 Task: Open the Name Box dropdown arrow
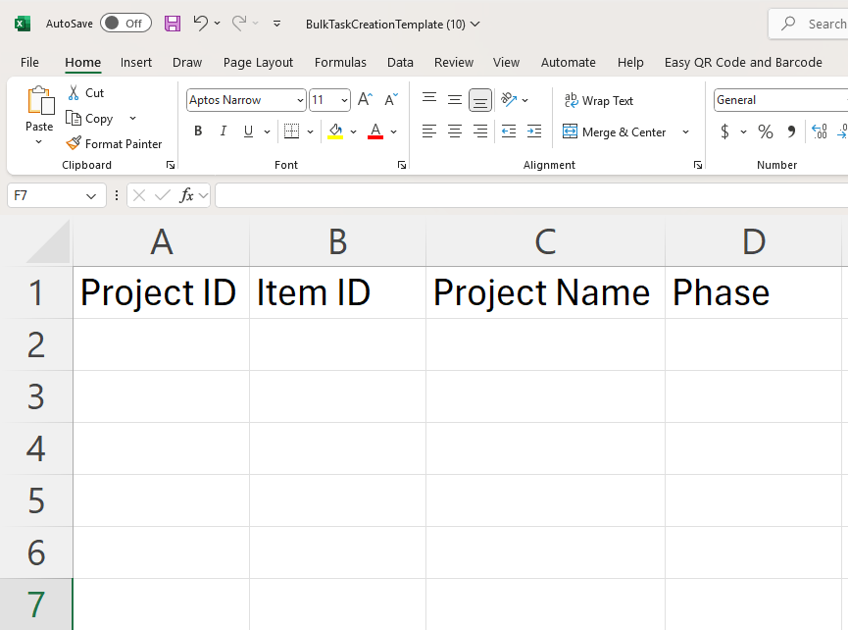(92, 196)
